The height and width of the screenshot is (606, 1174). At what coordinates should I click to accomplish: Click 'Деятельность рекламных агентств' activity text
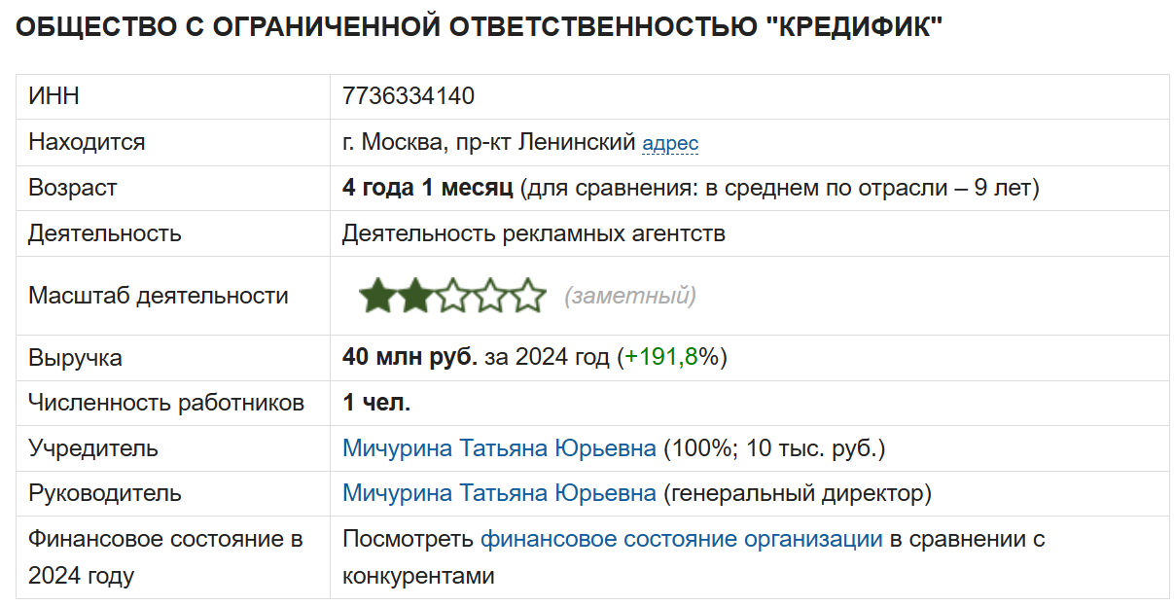coord(533,233)
